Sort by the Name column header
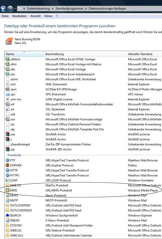162x239 pixels. click(24, 54)
